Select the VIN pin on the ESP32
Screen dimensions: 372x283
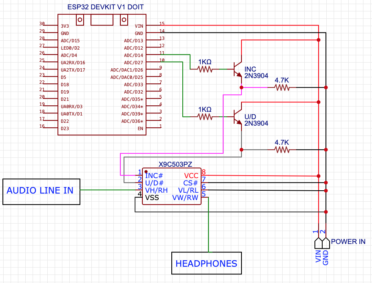click(x=139, y=26)
